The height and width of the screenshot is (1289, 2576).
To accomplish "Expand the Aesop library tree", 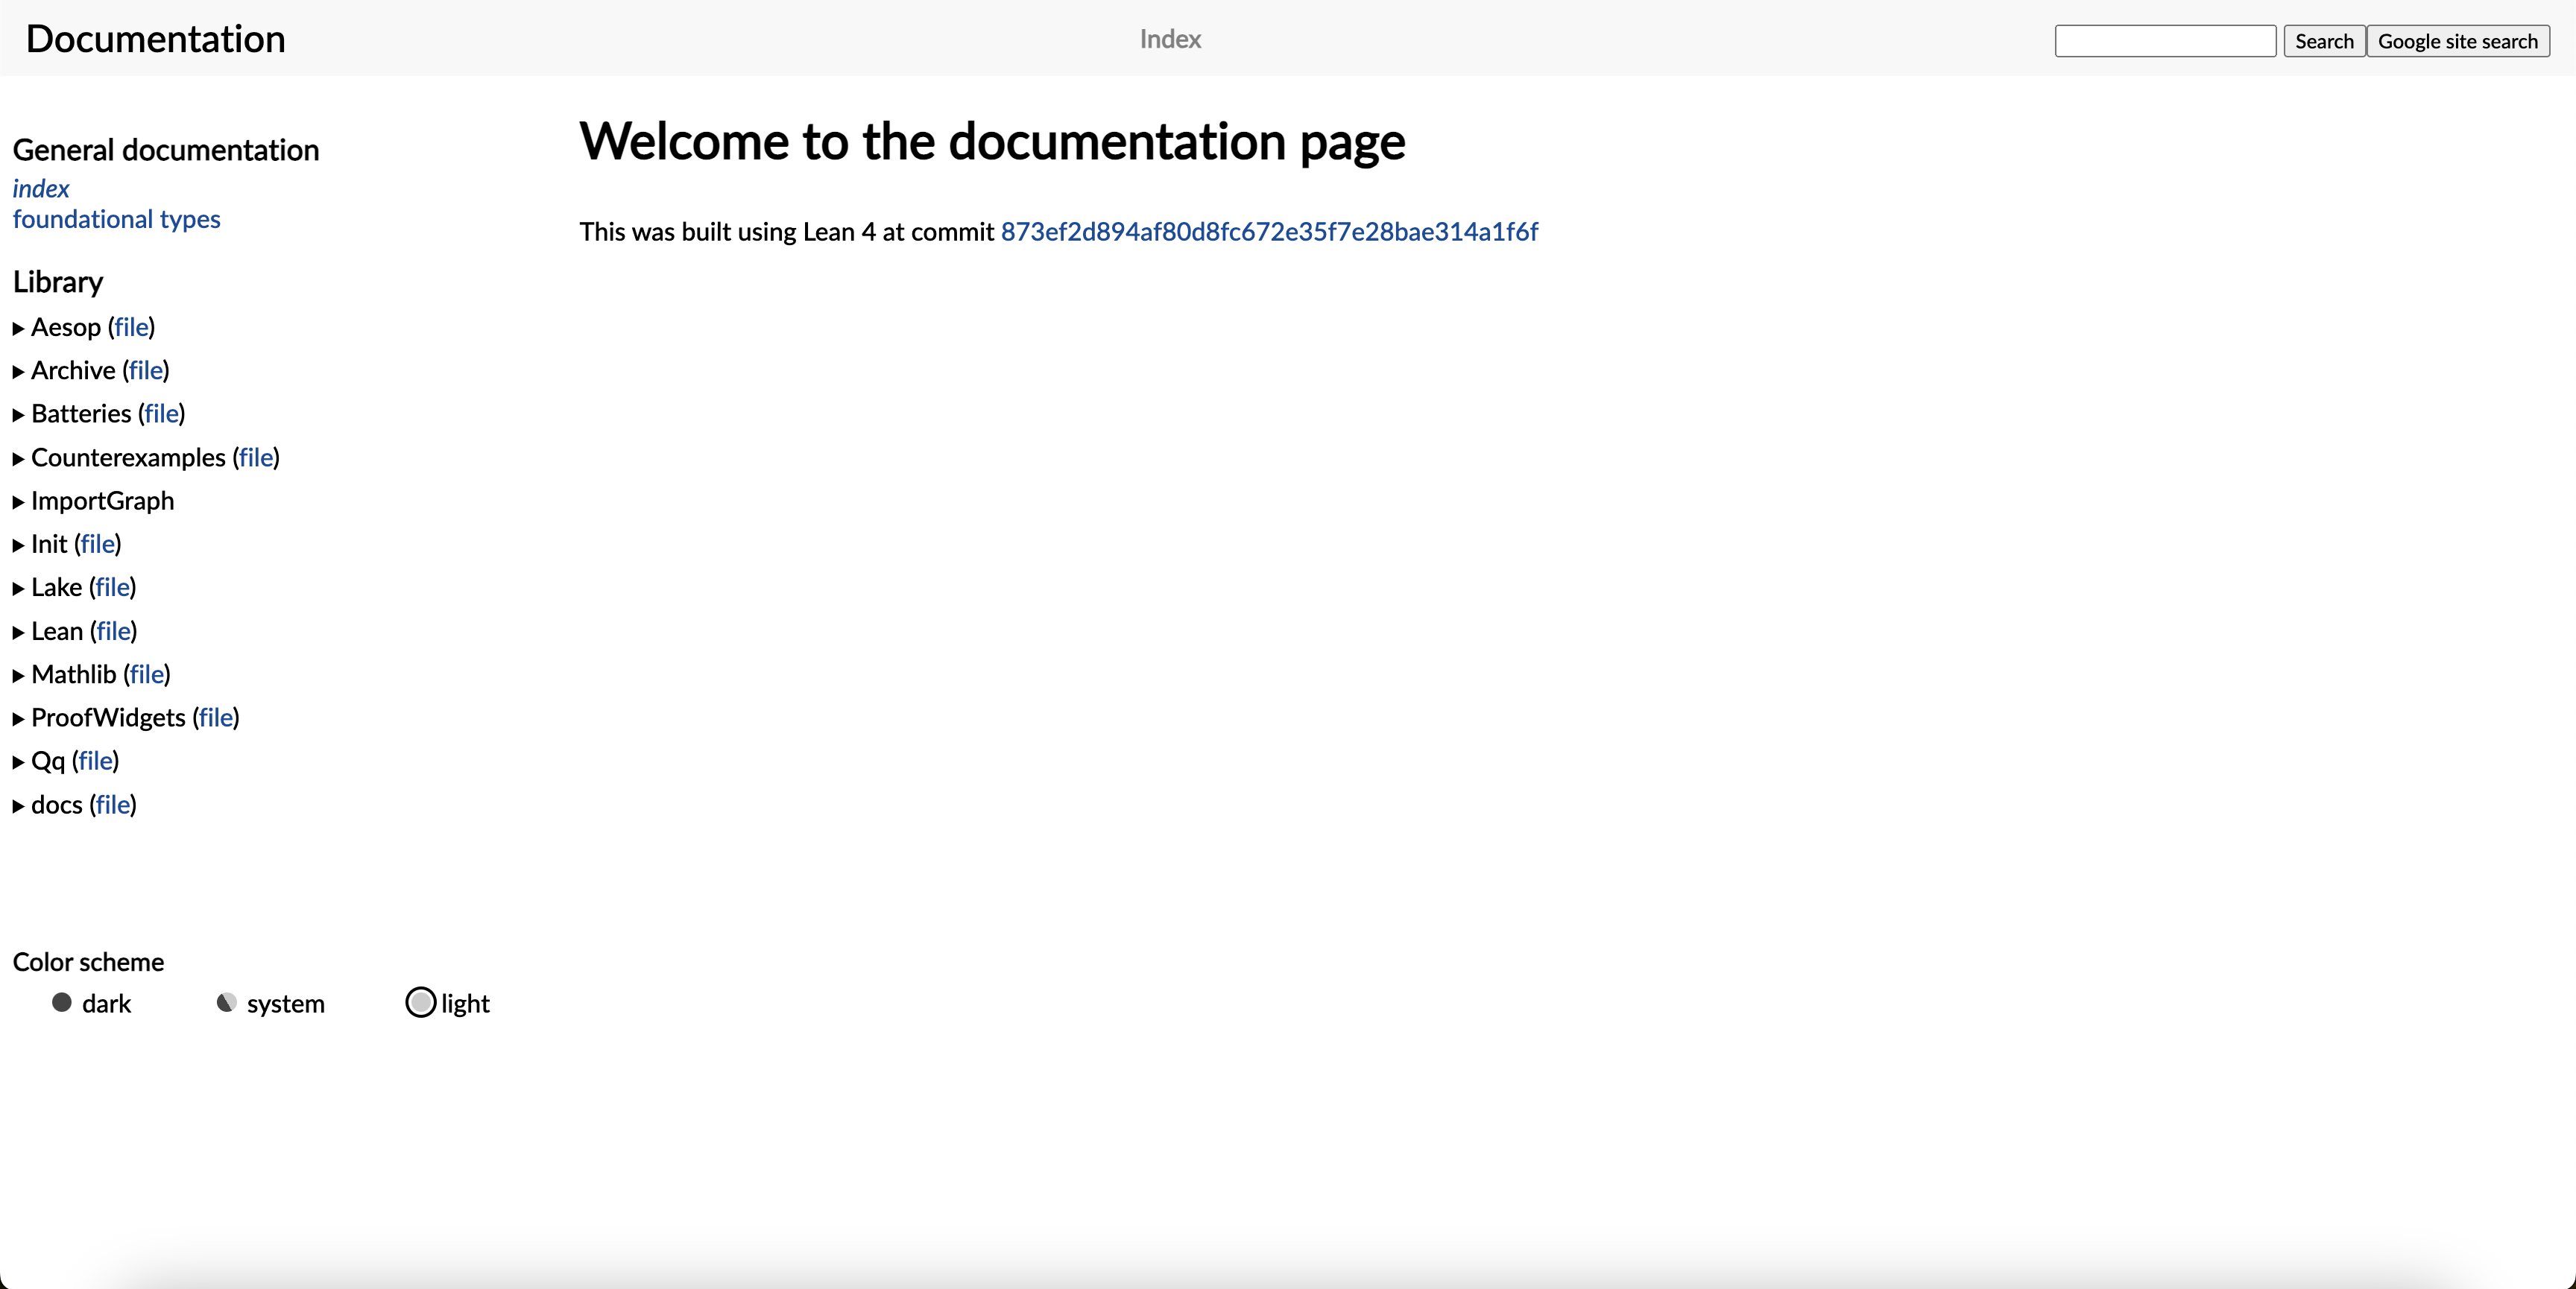I will 18,328.
